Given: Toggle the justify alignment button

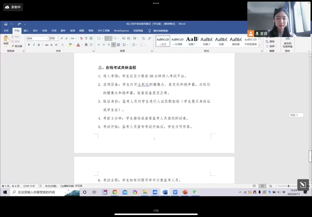Looking at the screenshot, I should [113, 45].
